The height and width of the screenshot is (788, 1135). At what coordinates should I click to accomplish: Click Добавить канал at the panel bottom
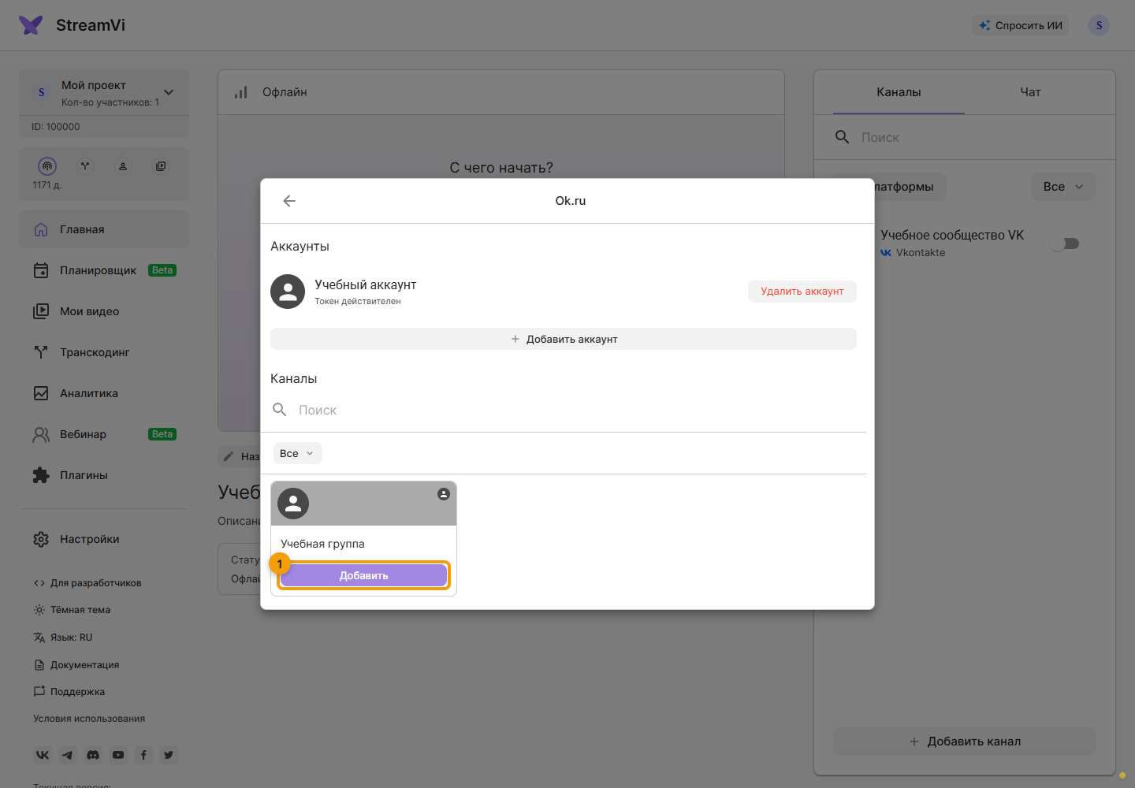(x=965, y=742)
